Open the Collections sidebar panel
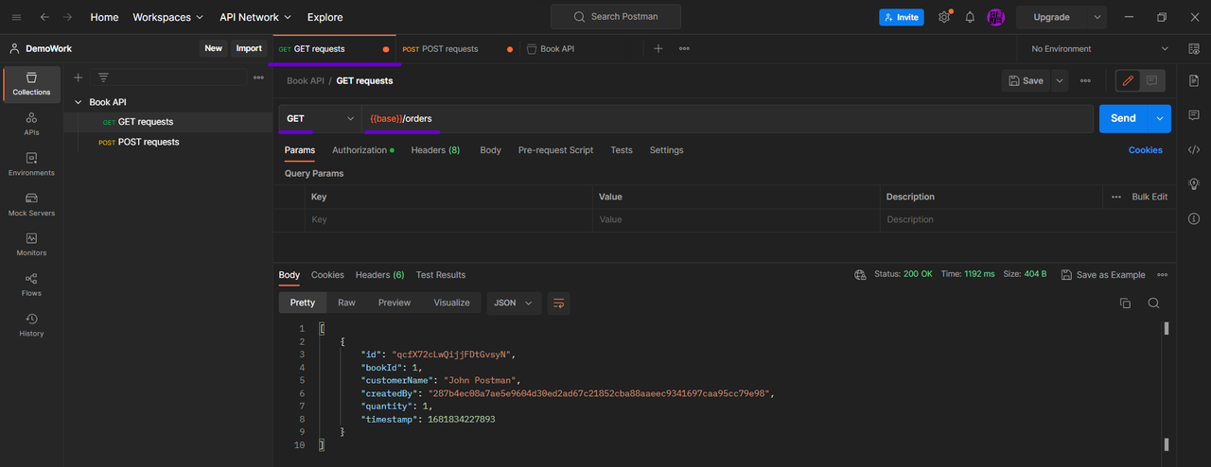Screen dimensions: 1211x467 (31, 83)
